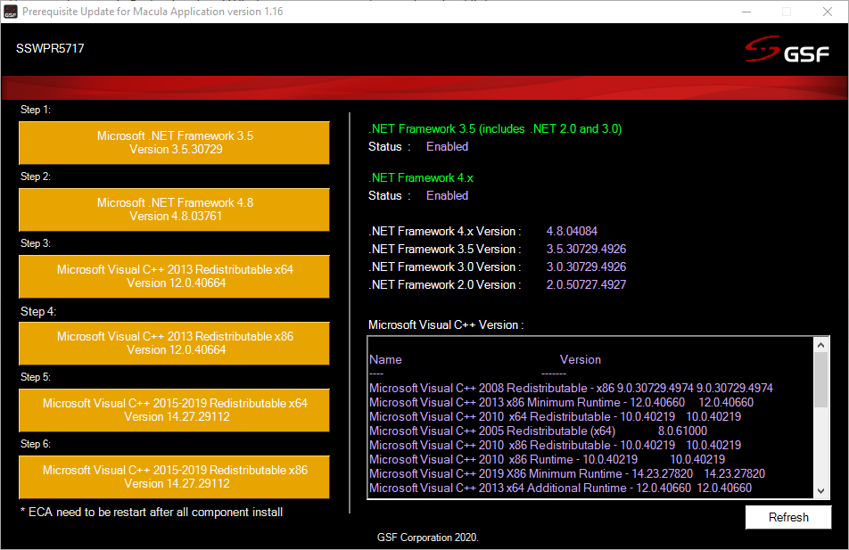Click the Microsoft Visual C++ Version label
The width and height of the screenshot is (849, 550).
click(x=446, y=324)
